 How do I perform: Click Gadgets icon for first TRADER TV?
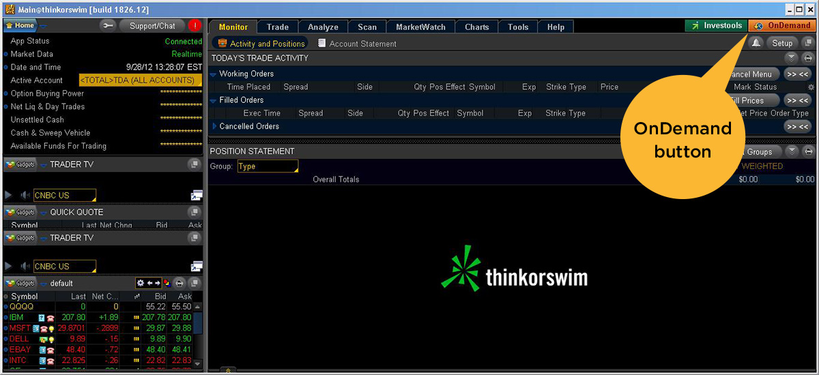tap(20, 164)
